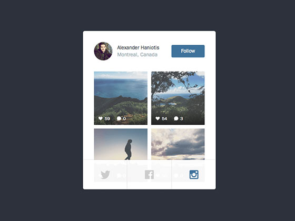Click the 0 comments count number
Image resolution: width=295 pixels, height=221 pixels.
pos(124,118)
